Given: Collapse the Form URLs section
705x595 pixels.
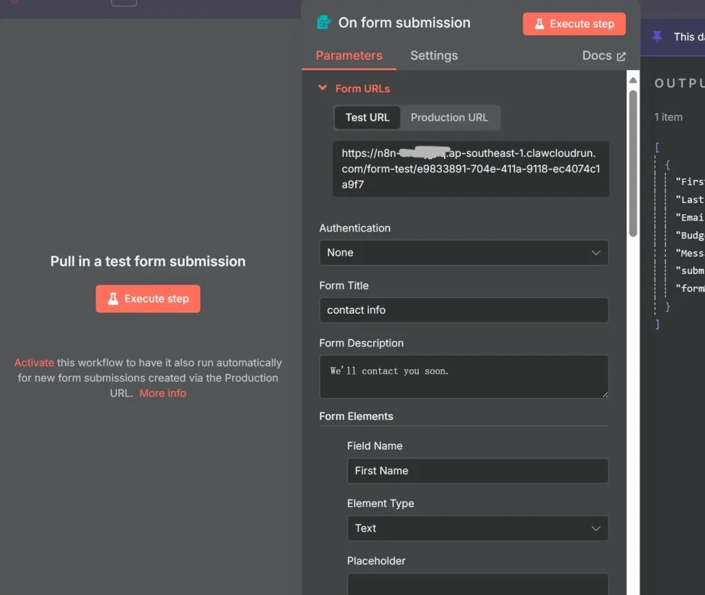Looking at the screenshot, I should 322,88.
